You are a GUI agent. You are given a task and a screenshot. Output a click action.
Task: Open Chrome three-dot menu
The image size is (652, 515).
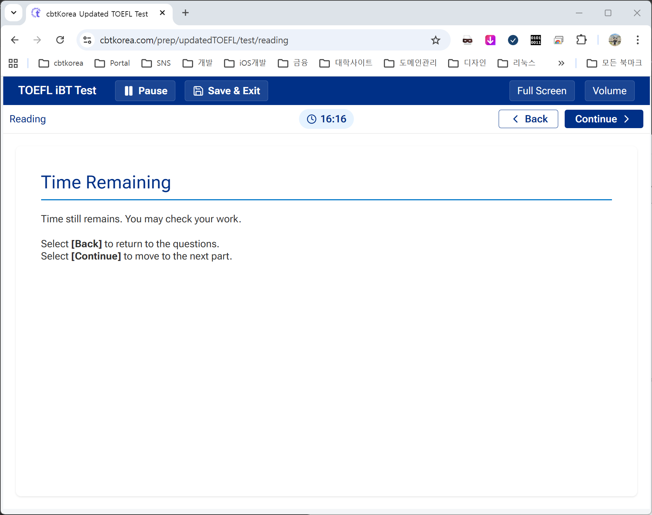[638, 40]
